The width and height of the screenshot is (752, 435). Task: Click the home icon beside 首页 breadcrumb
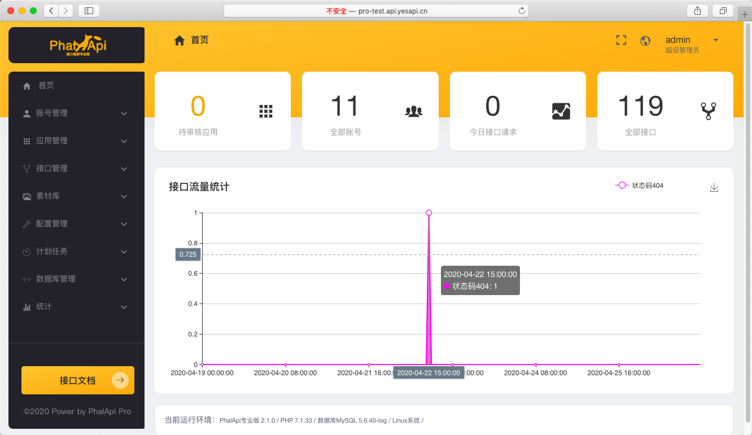tap(180, 41)
